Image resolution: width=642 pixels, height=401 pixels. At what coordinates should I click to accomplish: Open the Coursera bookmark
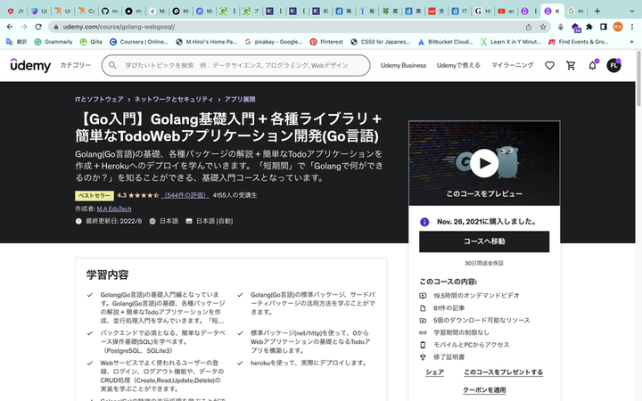tap(139, 42)
